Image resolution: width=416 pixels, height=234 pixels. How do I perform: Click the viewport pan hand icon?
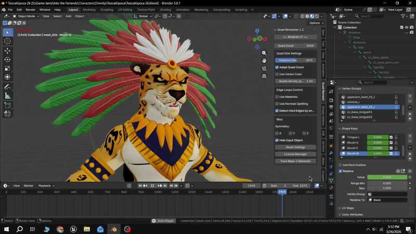pos(264,61)
